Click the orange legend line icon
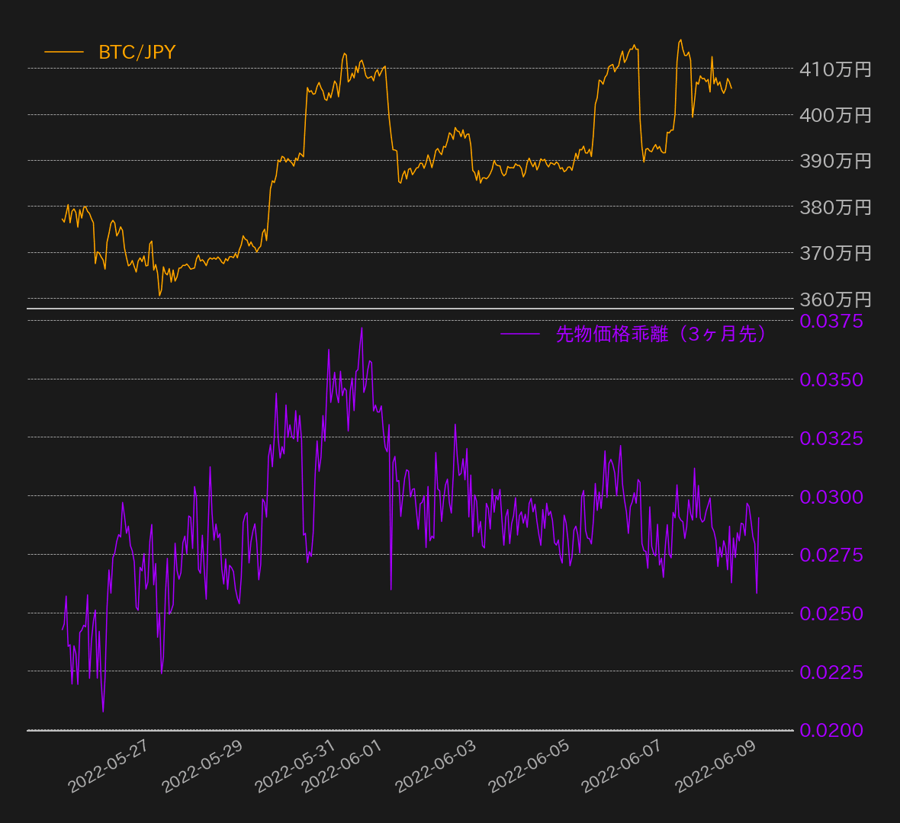Image resolution: width=900 pixels, height=823 pixels. point(65,53)
